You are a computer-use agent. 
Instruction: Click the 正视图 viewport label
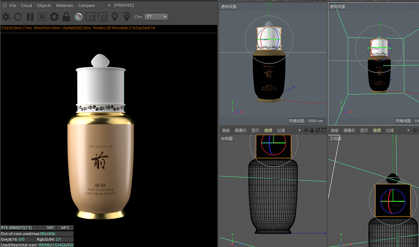[x=336, y=139]
